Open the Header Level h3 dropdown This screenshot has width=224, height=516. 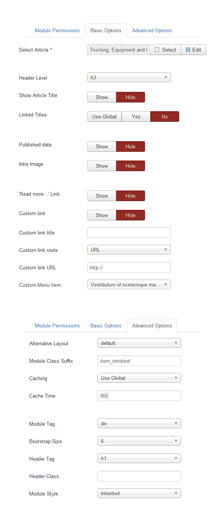129,77
